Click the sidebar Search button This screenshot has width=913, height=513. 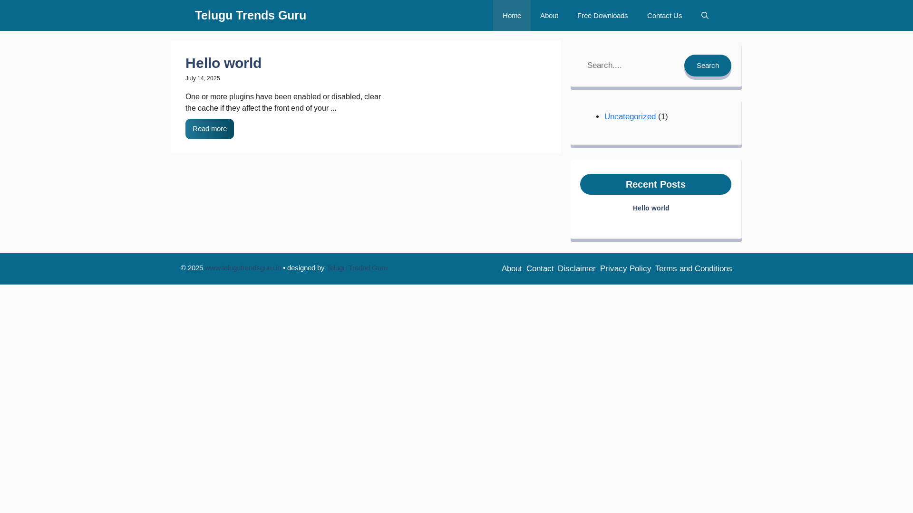(x=708, y=66)
